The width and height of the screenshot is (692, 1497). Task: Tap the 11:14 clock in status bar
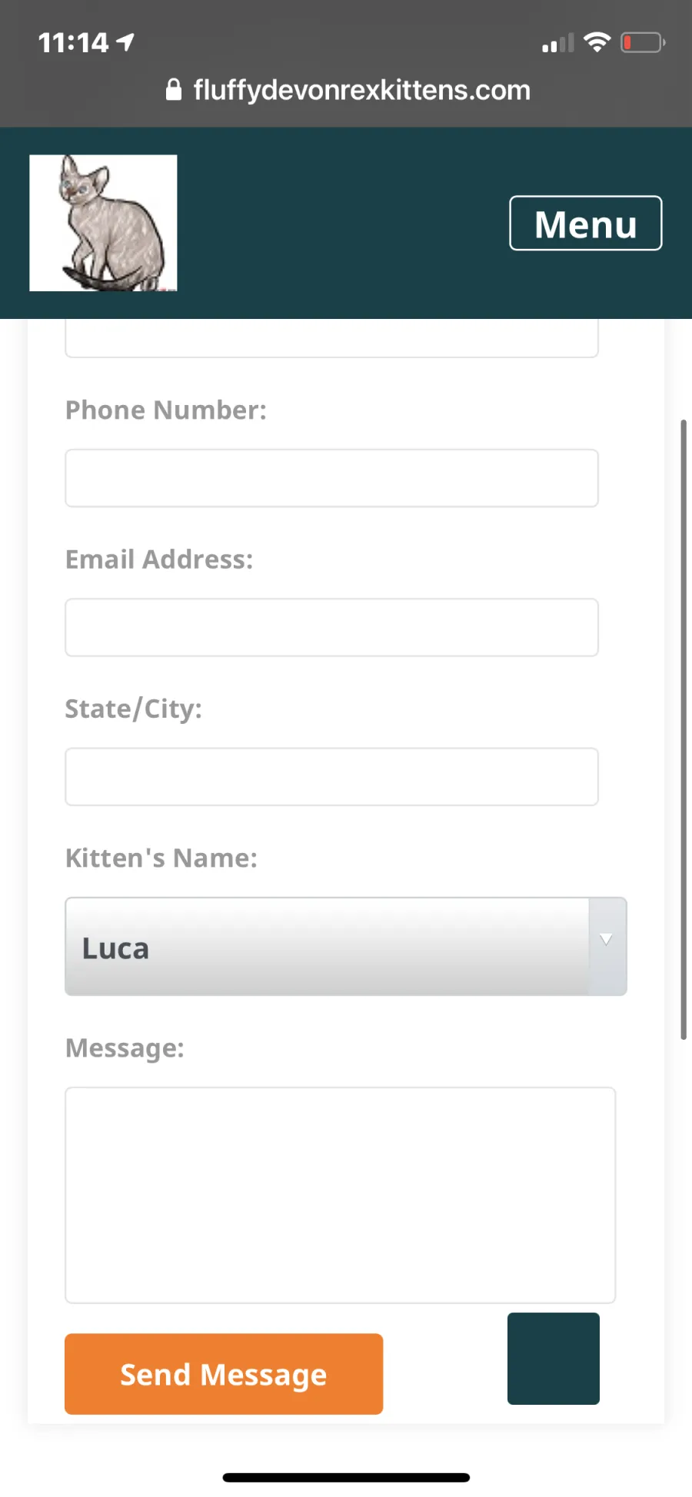point(74,42)
